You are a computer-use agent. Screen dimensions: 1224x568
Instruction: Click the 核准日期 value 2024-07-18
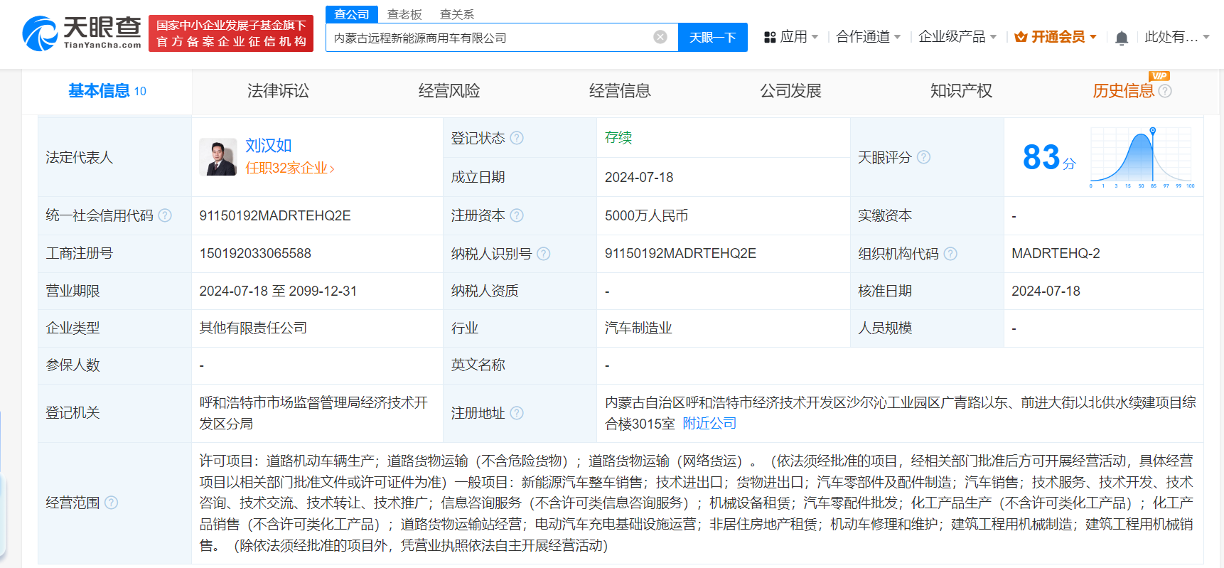point(1046,291)
